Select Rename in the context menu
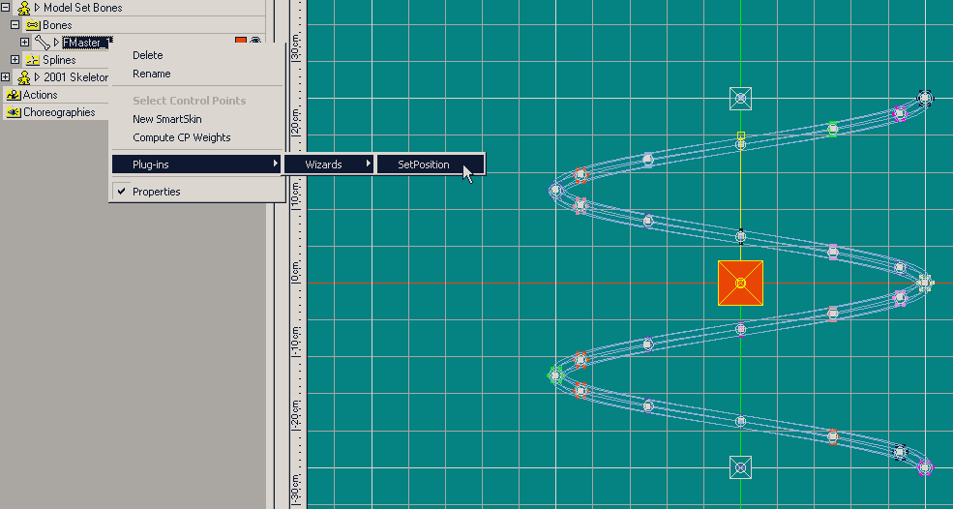Viewport: 953px width, 509px height. click(151, 74)
